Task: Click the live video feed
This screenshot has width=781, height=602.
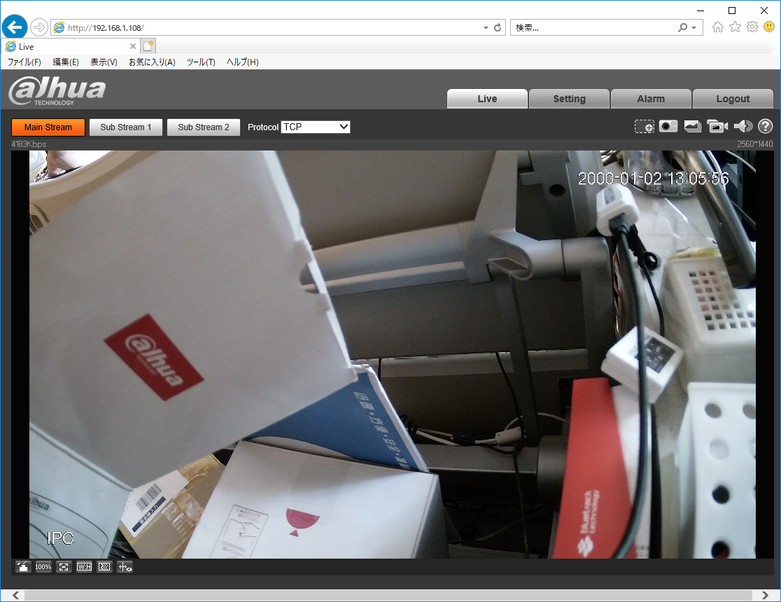Action: (x=393, y=354)
